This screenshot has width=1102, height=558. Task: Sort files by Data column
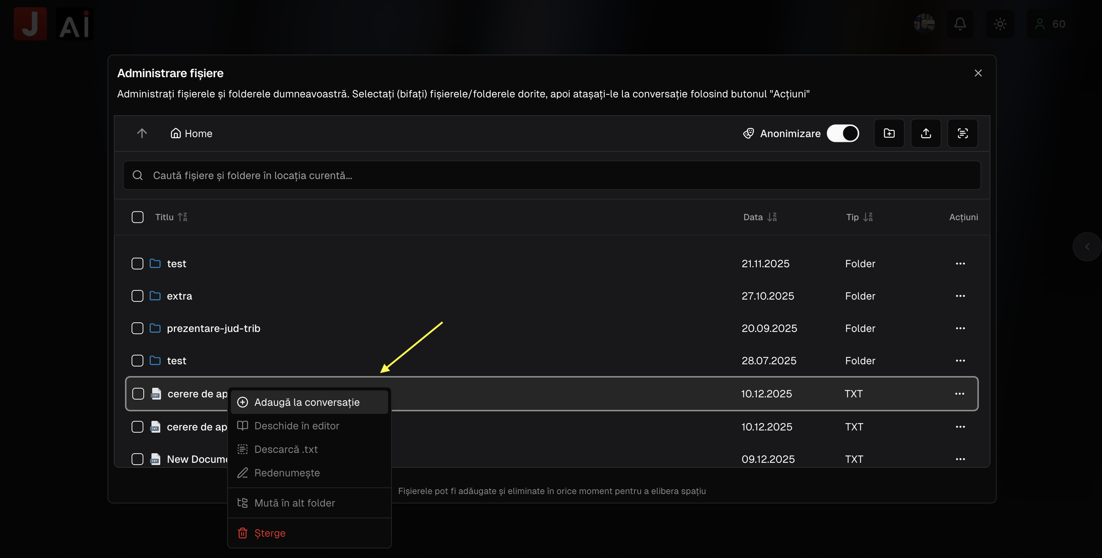(760, 217)
